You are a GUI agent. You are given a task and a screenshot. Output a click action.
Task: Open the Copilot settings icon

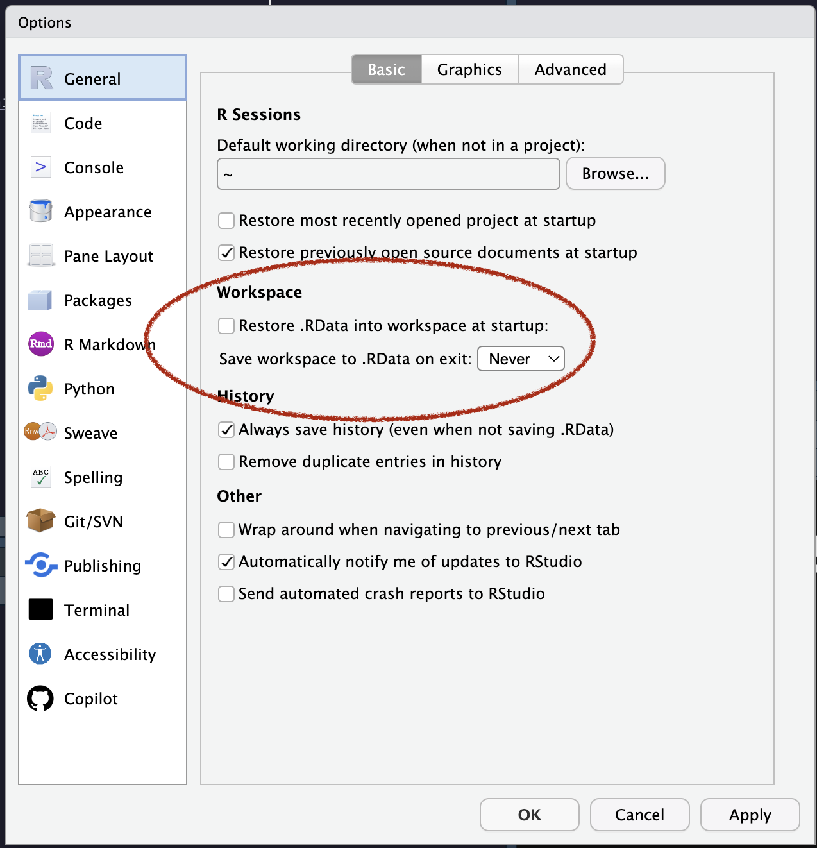(40, 699)
